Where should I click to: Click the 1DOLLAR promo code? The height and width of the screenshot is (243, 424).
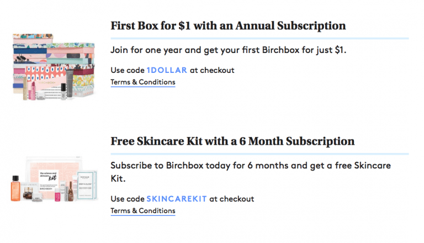tap(166, 70)
